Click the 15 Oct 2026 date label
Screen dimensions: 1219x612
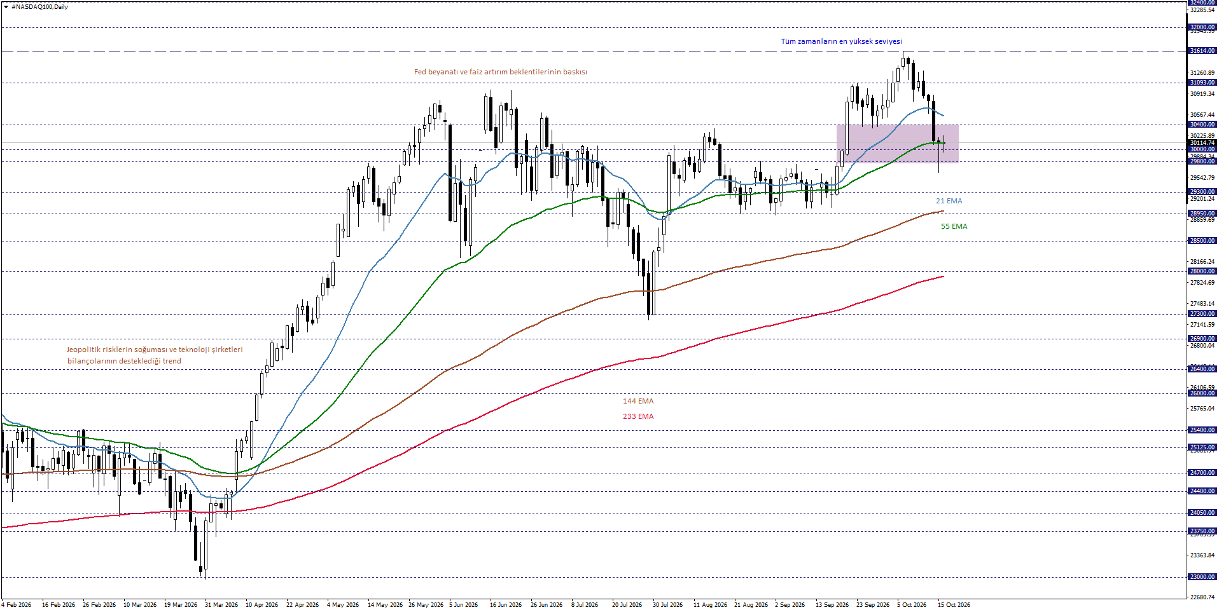[x=954, y=605]
